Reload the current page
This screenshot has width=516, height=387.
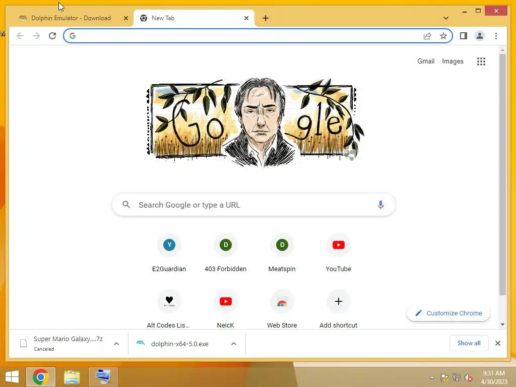pos(52,36)
